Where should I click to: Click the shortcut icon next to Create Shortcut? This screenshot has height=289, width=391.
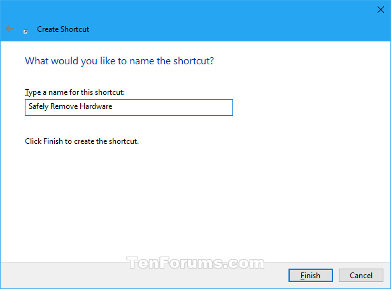coord(25,31)
